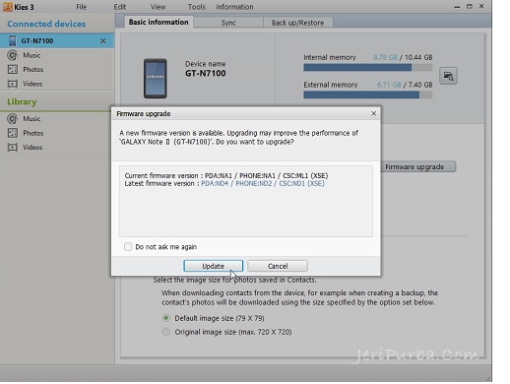Open Videos icon in the Library section
Viewport: 510px width, 384px height.
(x=13, y=148)
